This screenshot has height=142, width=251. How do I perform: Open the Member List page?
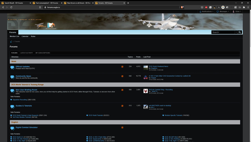pyautogui.click(x=14, y=36)
